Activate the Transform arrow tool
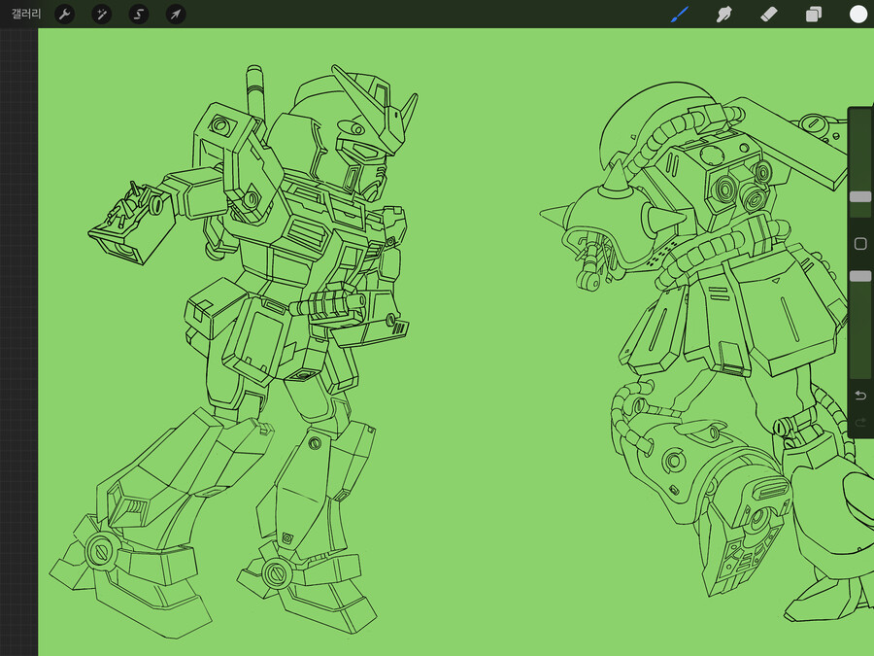The height and width of the screenshot is (656, 874). [176, 15]
